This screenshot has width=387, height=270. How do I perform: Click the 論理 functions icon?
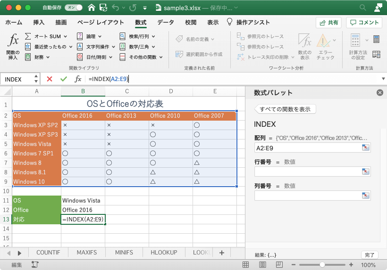pyautogui.click(x=80, y=36)
